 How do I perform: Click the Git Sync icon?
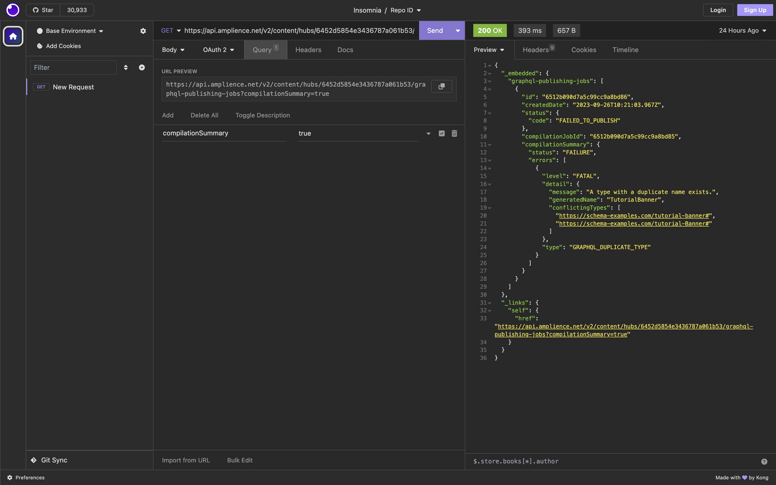point(34,460)
